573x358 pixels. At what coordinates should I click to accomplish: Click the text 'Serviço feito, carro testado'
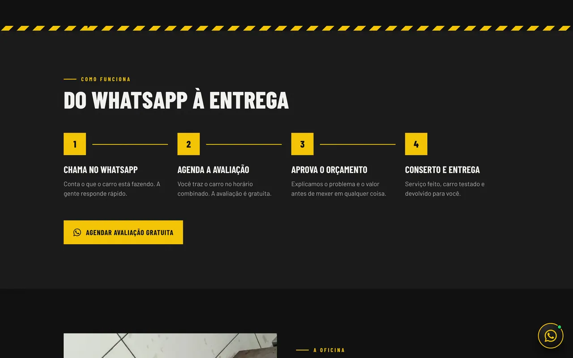(x=442, y=184)
